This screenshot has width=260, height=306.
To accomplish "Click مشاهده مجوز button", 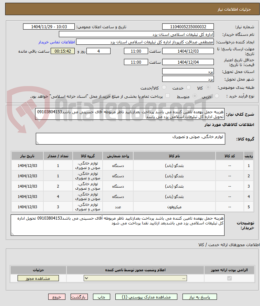I will (38, 278).
